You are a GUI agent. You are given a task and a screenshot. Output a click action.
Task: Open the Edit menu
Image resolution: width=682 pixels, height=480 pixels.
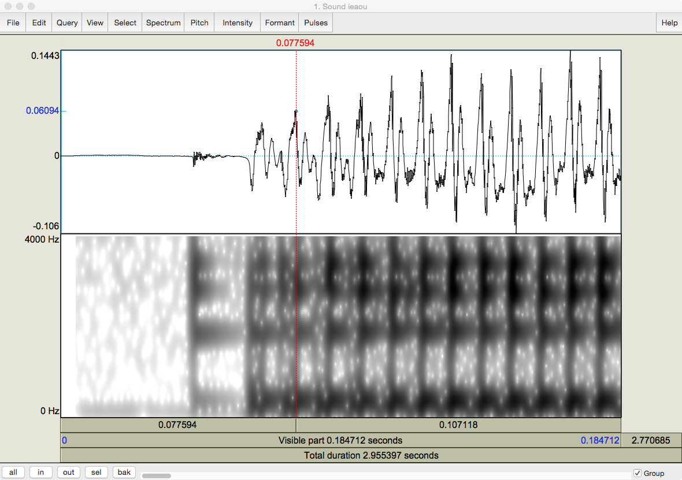pyautogui.click(x=39, y=23)
